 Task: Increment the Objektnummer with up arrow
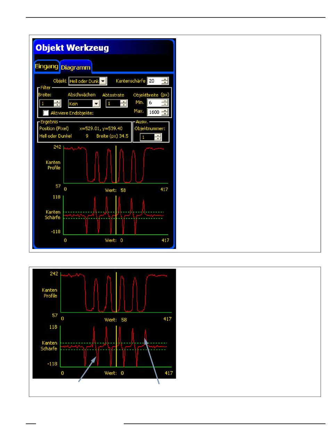pyautogui.click(x=158, y=135)
